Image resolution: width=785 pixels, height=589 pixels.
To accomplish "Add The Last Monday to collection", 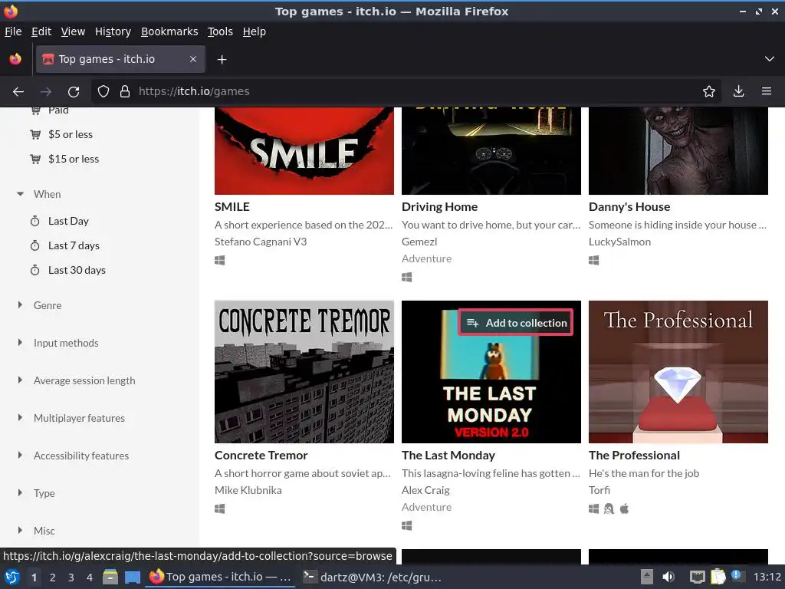I will tap(516, 323).
